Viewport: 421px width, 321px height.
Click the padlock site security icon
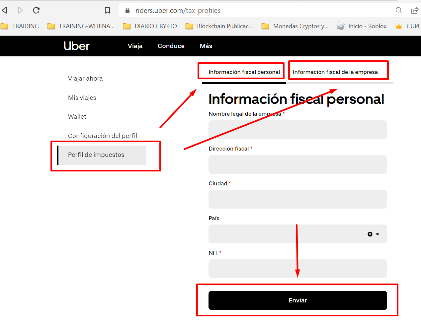[127, 11]
